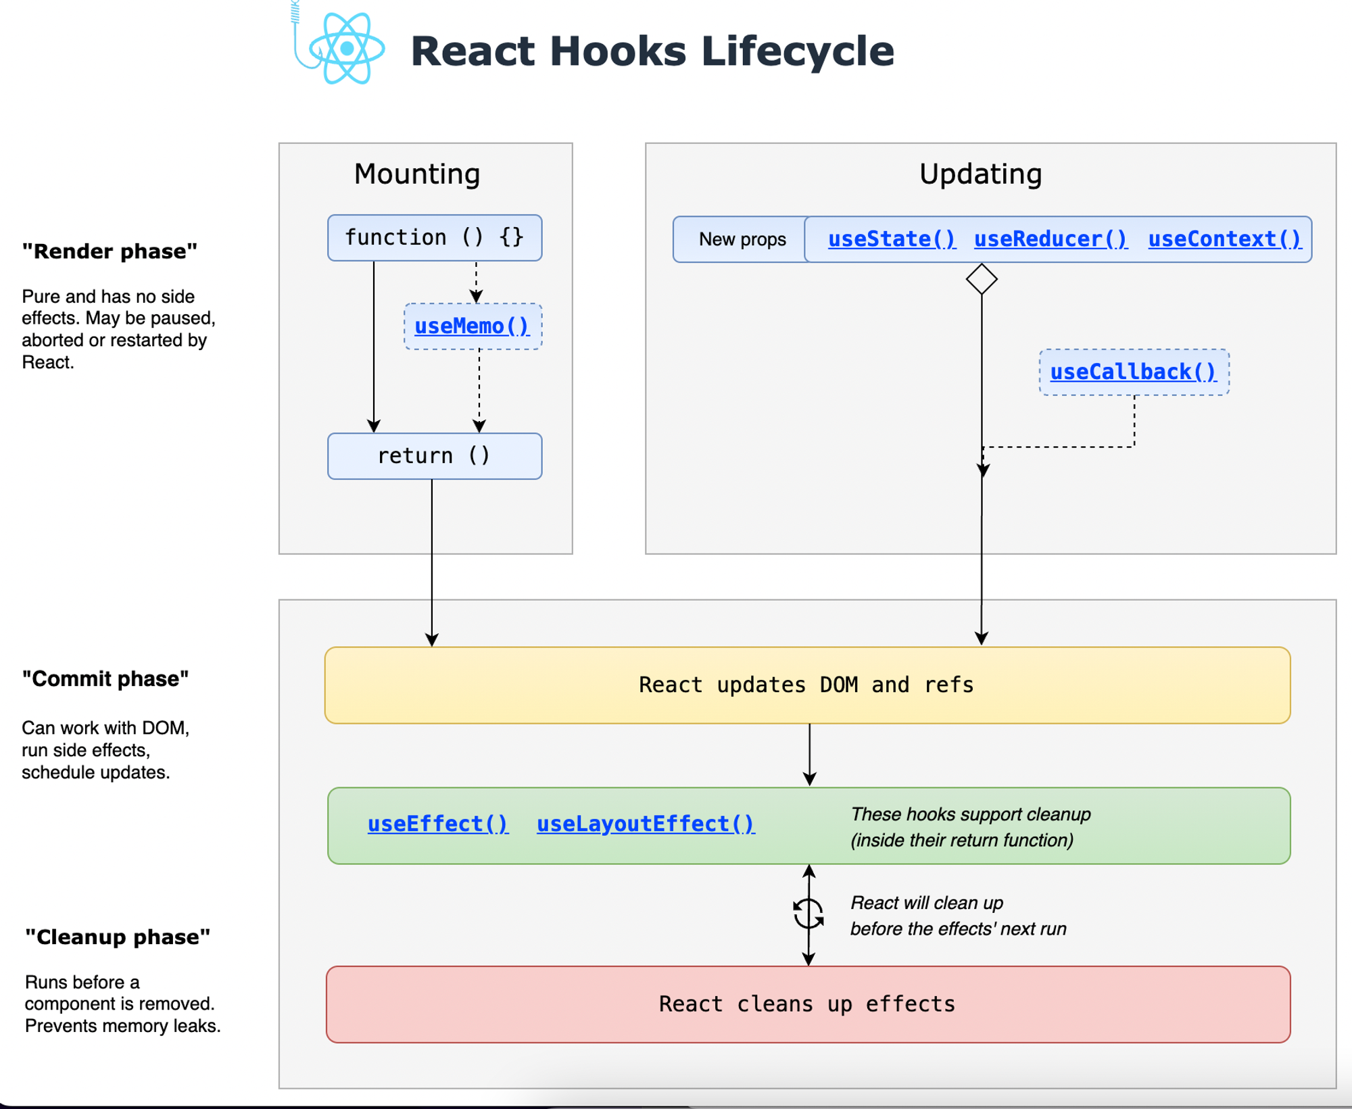Click the 'Updating' heading
The image size is (1352, 1109).
981,174
